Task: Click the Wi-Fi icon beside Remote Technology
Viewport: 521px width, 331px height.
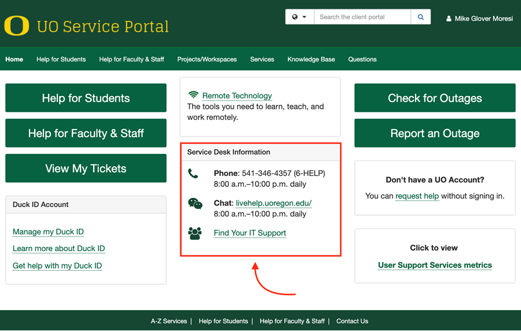Action: click(x=193, y=95)
